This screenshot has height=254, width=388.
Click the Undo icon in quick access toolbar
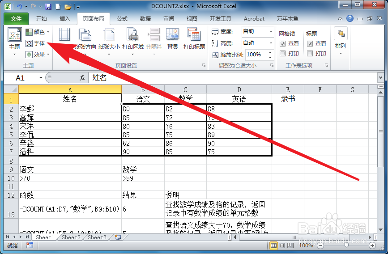(x=19, y=6)
